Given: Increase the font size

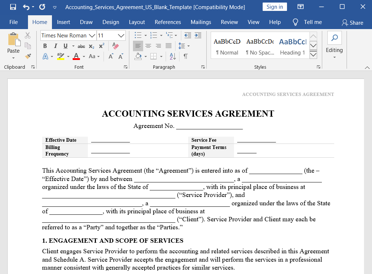Looking at the screenshot, I should click(111, 56).
